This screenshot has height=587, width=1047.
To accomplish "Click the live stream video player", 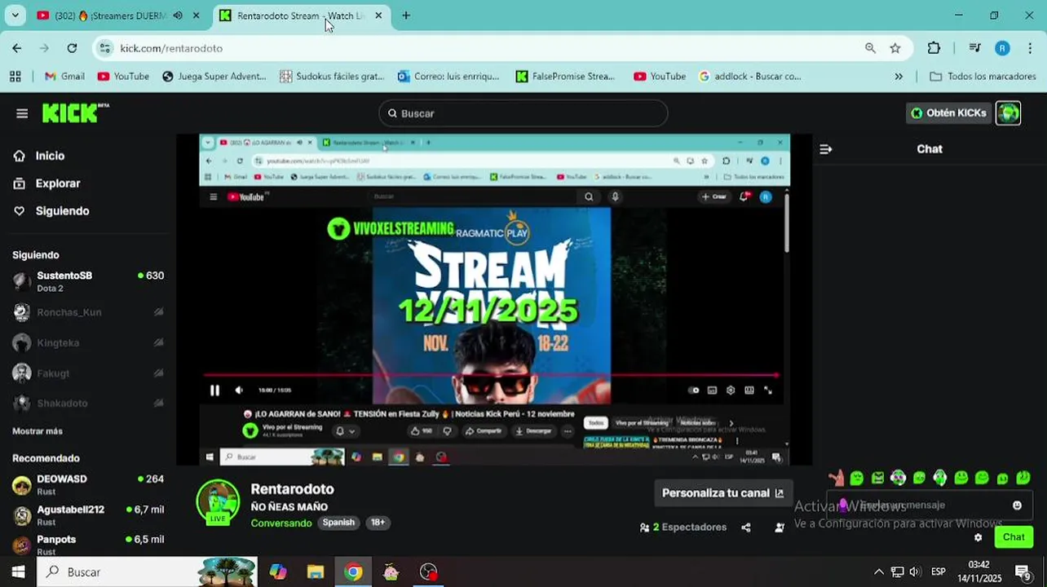I will click(x=494, y=300).
